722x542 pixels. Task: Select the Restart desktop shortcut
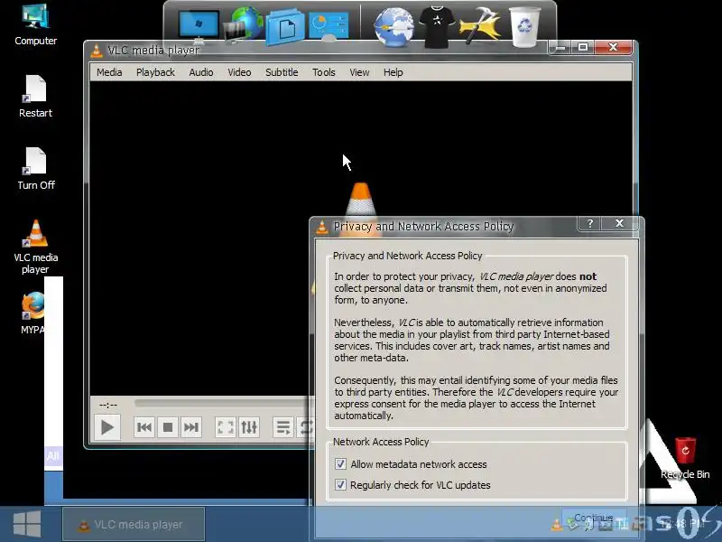35,97
